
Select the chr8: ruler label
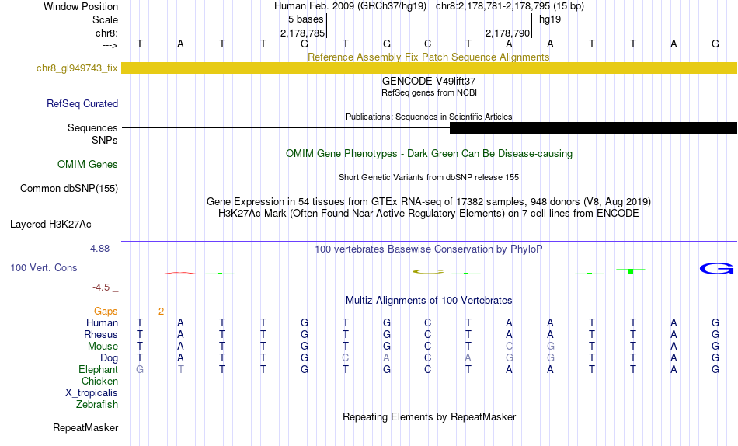(x=106, y=33)
